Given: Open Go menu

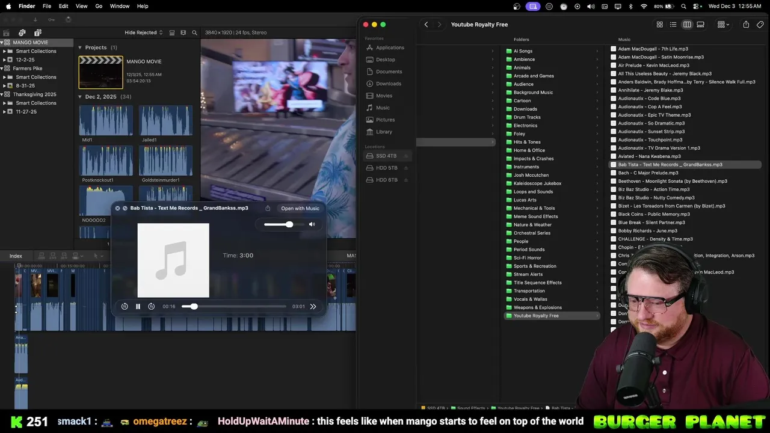Looking at the screenshot, I should (99, 6).
